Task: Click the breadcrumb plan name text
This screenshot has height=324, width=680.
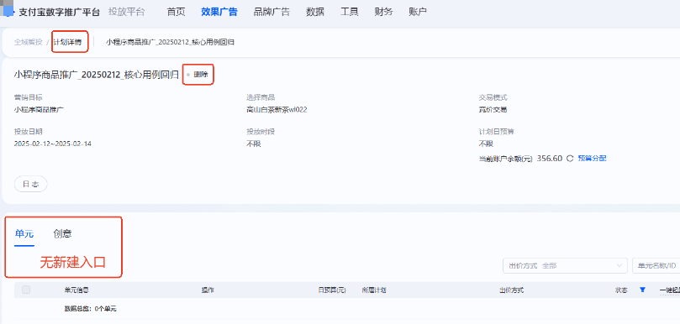Action: point(170,42)
